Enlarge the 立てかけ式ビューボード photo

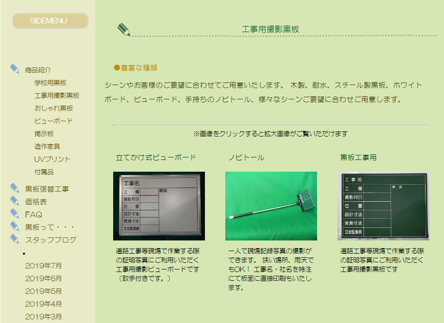159,206
